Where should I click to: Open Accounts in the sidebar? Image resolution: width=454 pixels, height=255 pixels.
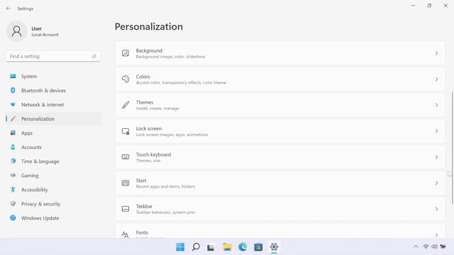[53, 147]
